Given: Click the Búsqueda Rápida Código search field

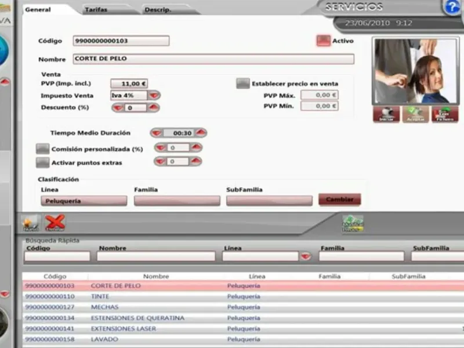Looking at the screenshot, I should pos(57,256).
